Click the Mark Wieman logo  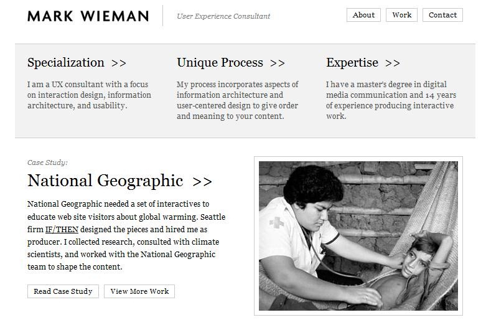click(88, 16)
